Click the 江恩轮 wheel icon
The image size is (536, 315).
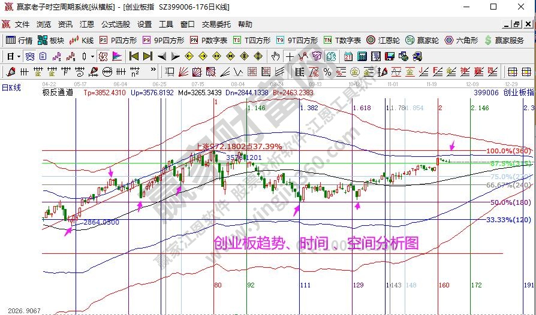[383, 40]
